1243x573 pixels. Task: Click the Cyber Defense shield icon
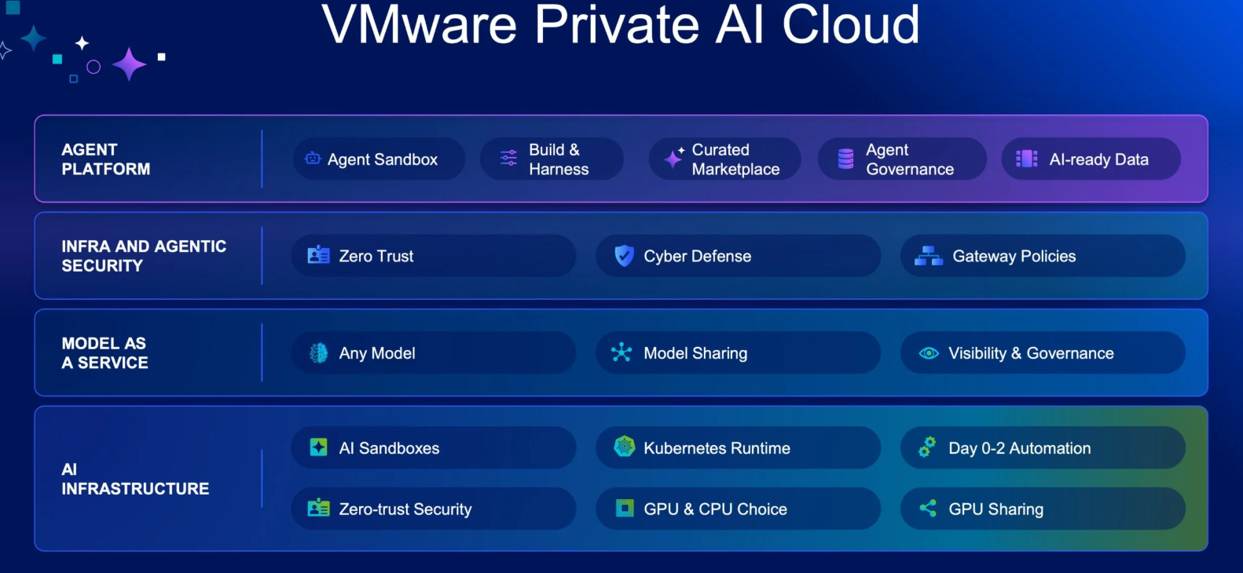(x=624, y=256)
